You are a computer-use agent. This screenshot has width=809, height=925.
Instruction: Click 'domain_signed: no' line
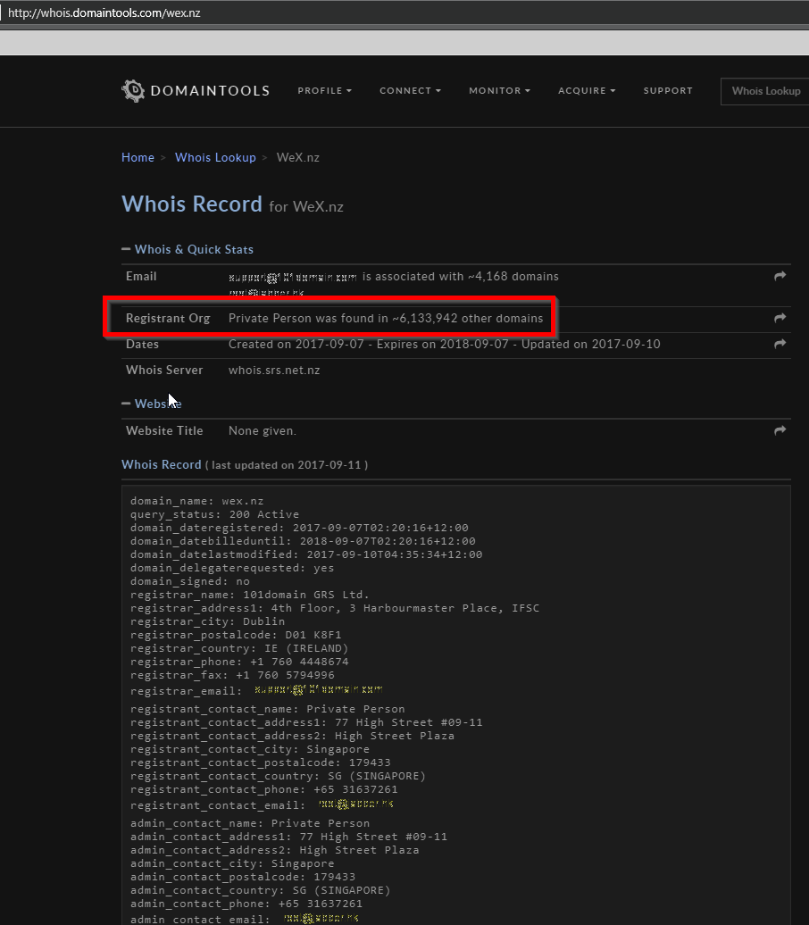pyautogui.click(x=190, y=581)
